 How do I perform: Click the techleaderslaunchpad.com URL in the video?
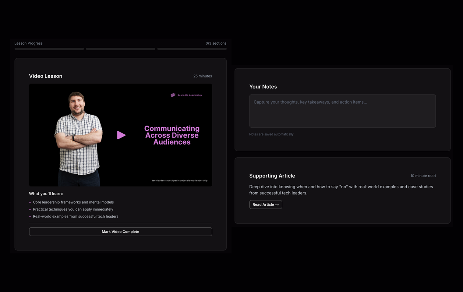click(179, 180)
